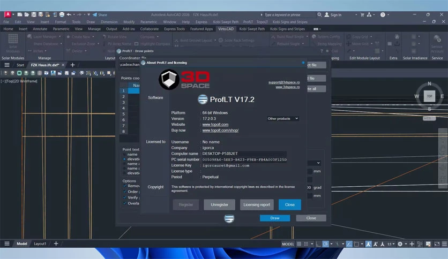Open the file tab hamburger menu
Image resolution: width=448 pixels, height=259 pixels.
click(7, 65)
